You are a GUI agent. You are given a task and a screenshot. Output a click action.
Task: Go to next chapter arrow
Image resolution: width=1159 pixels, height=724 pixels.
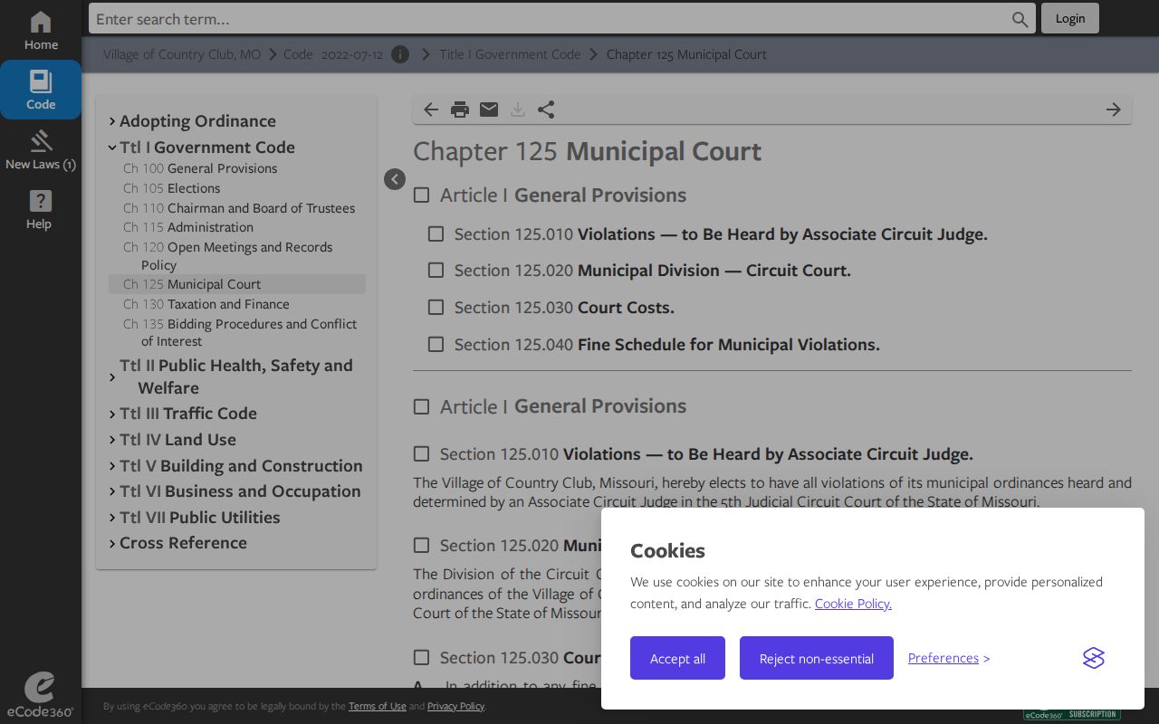pyautogui.click(x=1114, y=110)
